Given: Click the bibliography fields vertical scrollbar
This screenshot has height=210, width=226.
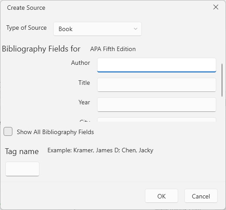Looking at the screenshot, I should coord(222,80).
